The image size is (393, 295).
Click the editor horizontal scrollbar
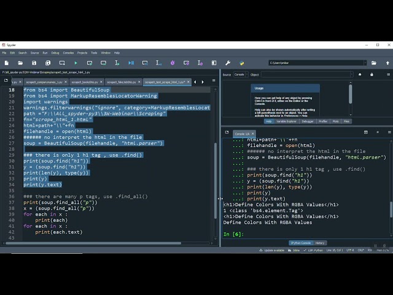point(93,243)
